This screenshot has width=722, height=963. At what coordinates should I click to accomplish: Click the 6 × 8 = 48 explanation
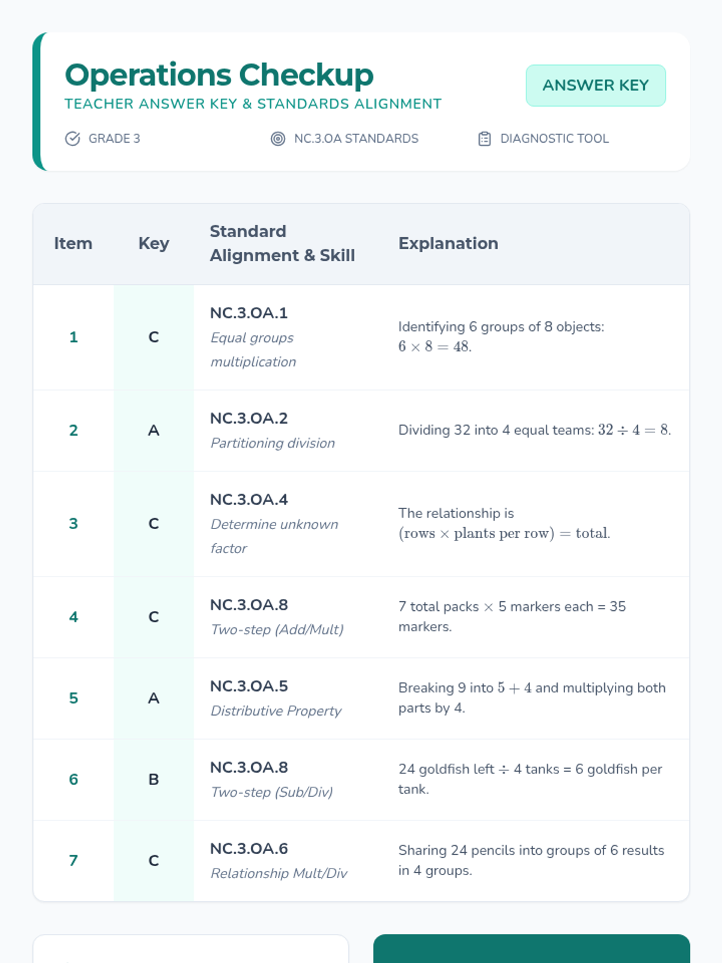click(434, 347)
